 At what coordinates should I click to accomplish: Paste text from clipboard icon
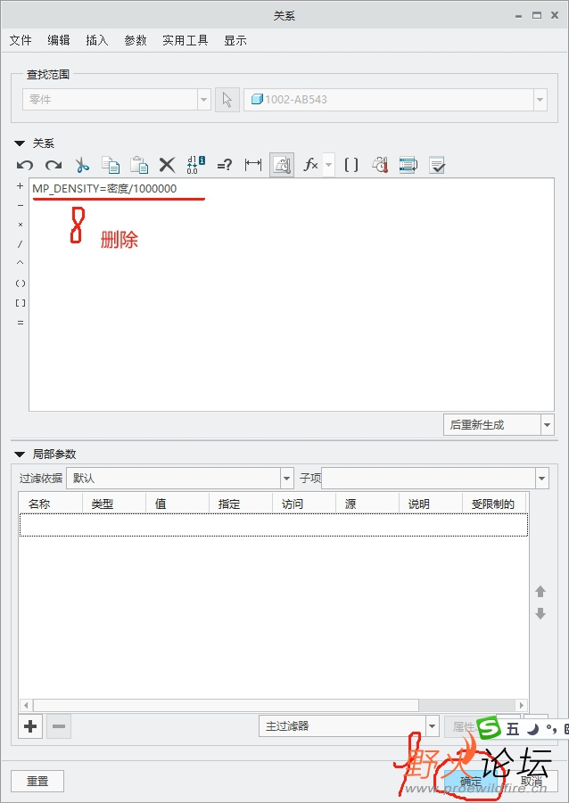click(139, 165)
